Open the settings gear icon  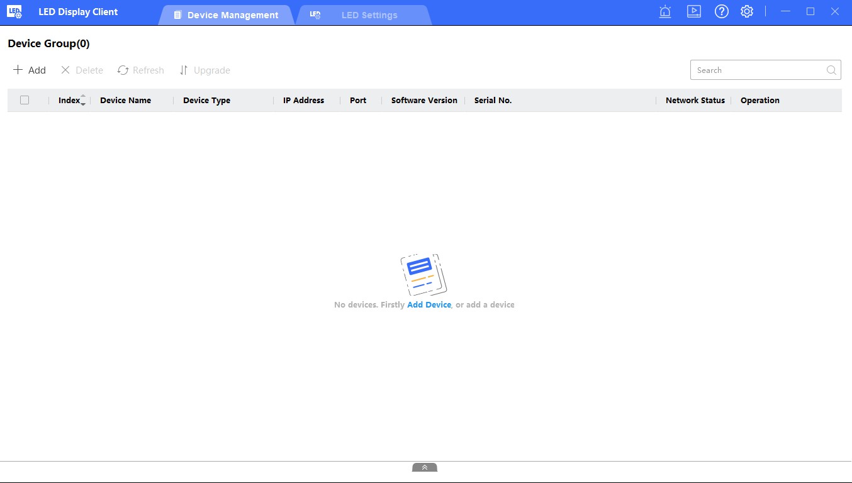click(x=747, y=11)
